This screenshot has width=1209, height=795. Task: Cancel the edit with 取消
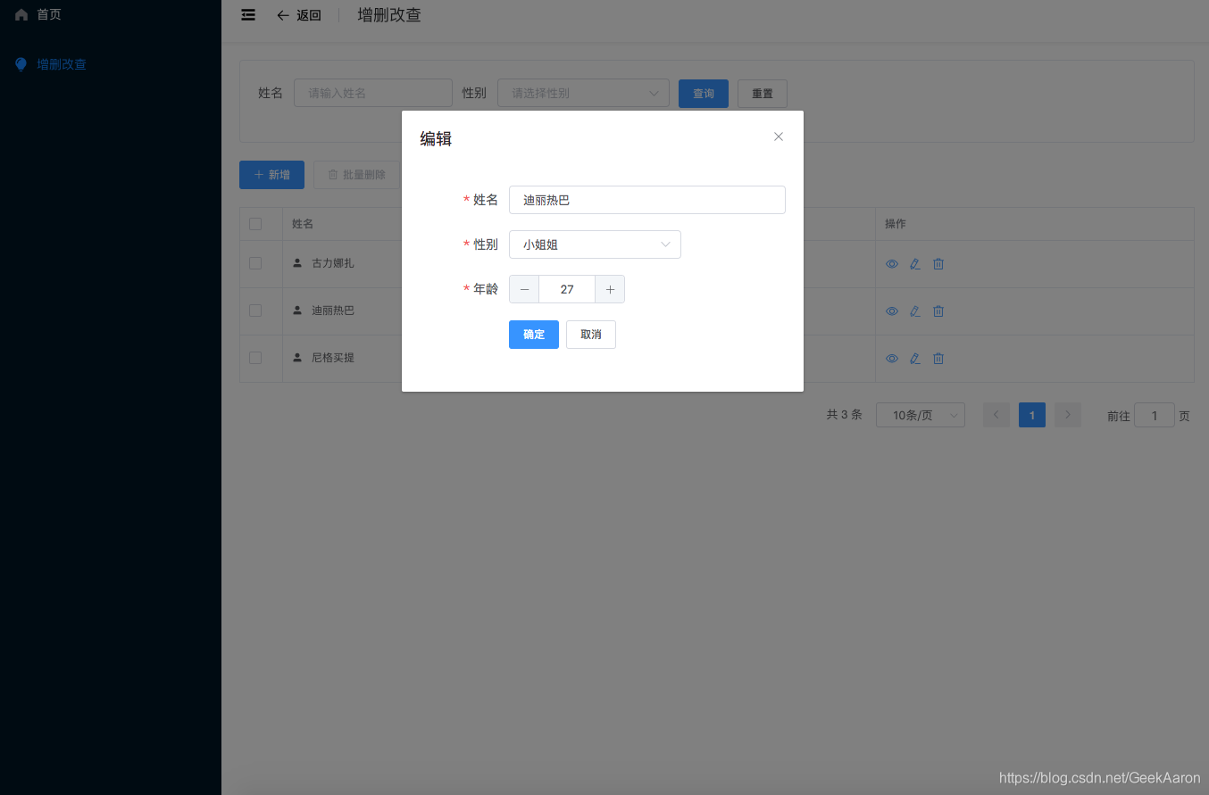point(591,335)
